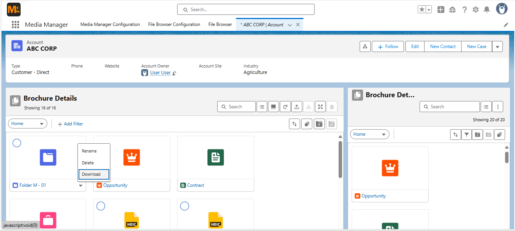515x231 pixels.
Task: Create new folder in left panel
Action: point(319,124)
